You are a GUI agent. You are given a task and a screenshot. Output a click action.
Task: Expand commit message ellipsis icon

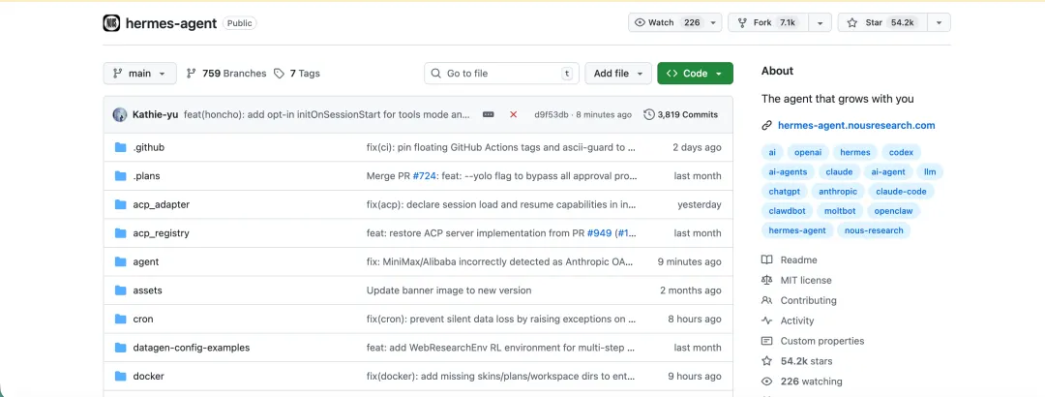tap(489, 115)
